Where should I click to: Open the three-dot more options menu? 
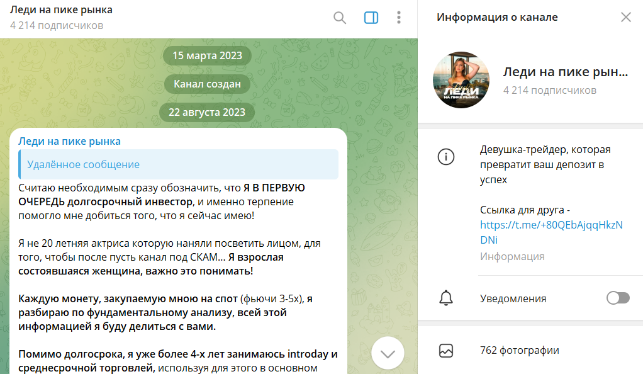click(399, 18)
